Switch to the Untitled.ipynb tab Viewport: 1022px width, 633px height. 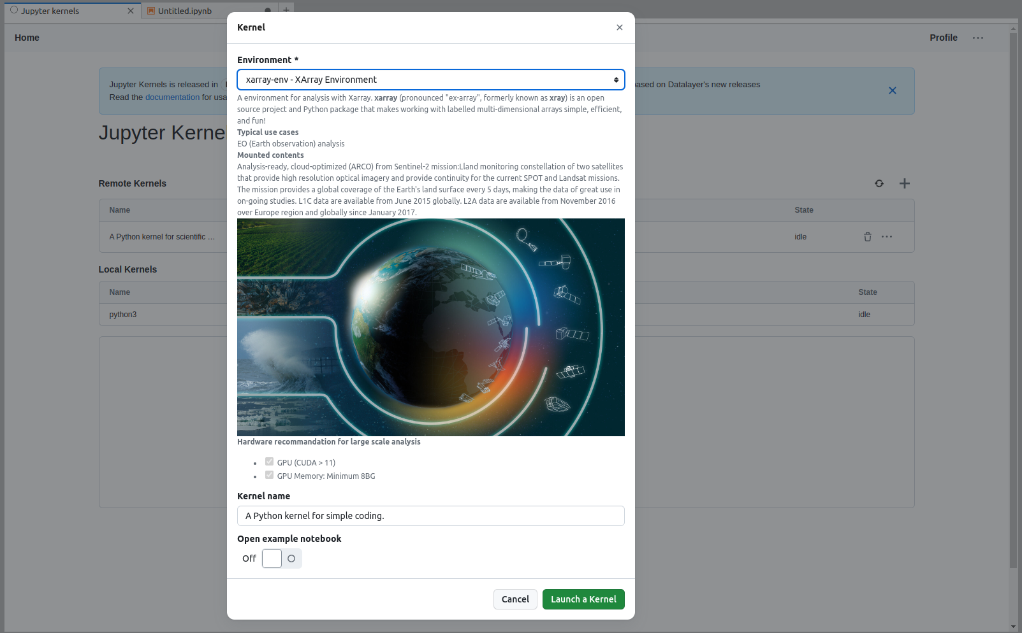(185, 11)
